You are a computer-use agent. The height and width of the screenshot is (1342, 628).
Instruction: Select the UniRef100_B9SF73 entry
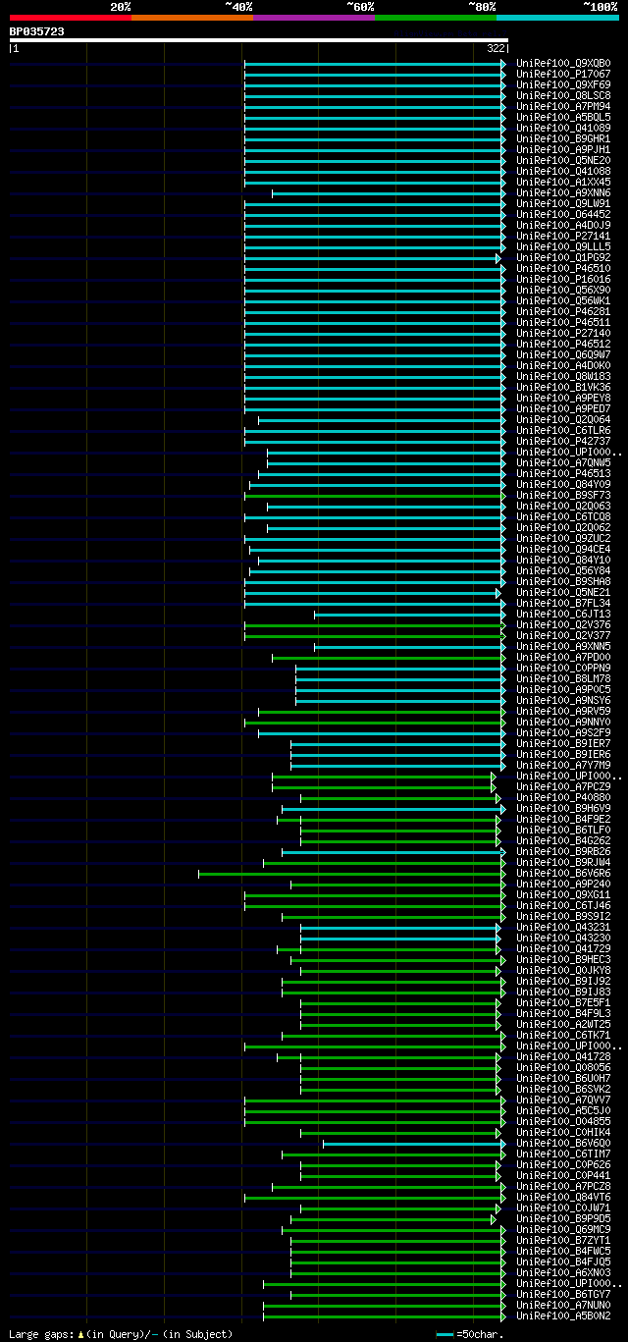coord(563,495)
